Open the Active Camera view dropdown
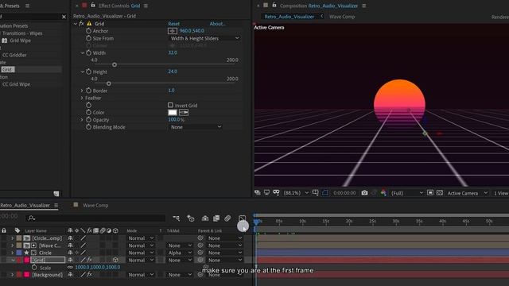Viewport: 509px width, 286px height. (x=467, y=193)
